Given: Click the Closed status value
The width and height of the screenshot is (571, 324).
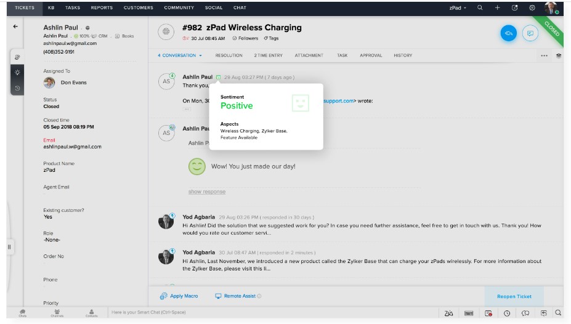Looking at the screenshot, I should click(x=51, y=107).
